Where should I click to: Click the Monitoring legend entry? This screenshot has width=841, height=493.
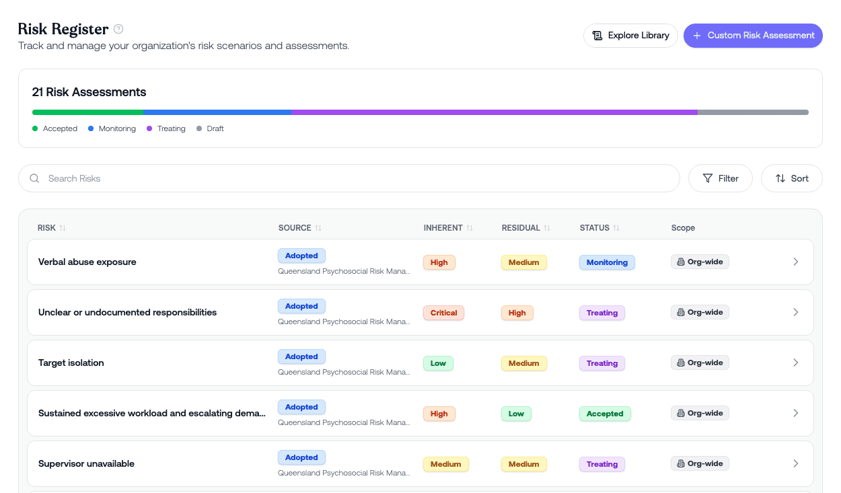pos(112,128)
